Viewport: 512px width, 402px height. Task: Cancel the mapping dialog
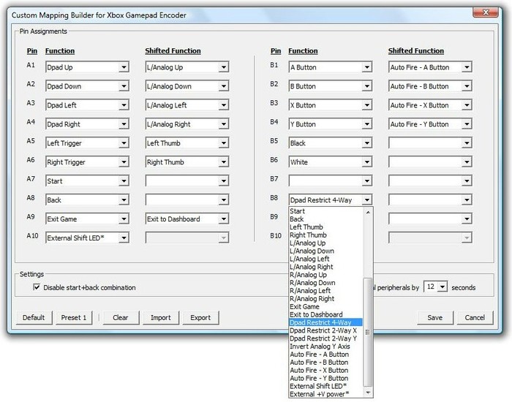point(475,317)
